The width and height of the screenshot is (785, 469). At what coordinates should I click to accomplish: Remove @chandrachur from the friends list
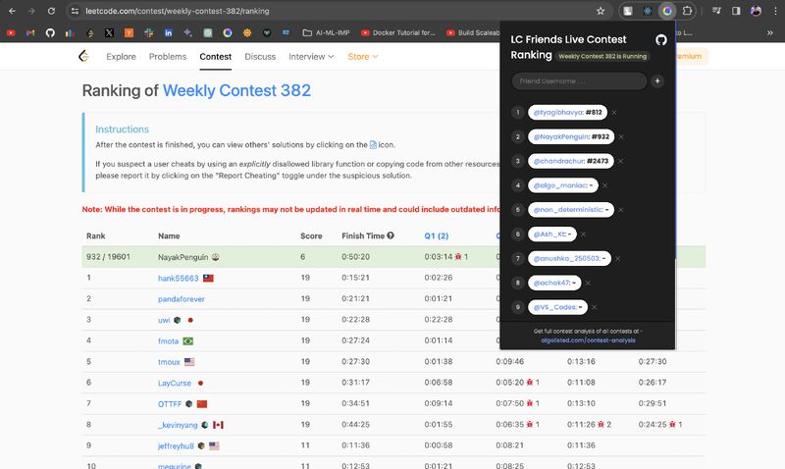621,161
